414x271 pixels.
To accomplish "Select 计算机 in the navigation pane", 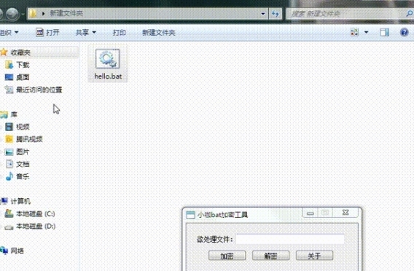I will (x=20, y=201).
